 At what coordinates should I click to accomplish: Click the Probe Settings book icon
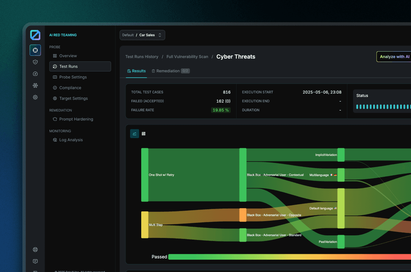pos(55,77)
